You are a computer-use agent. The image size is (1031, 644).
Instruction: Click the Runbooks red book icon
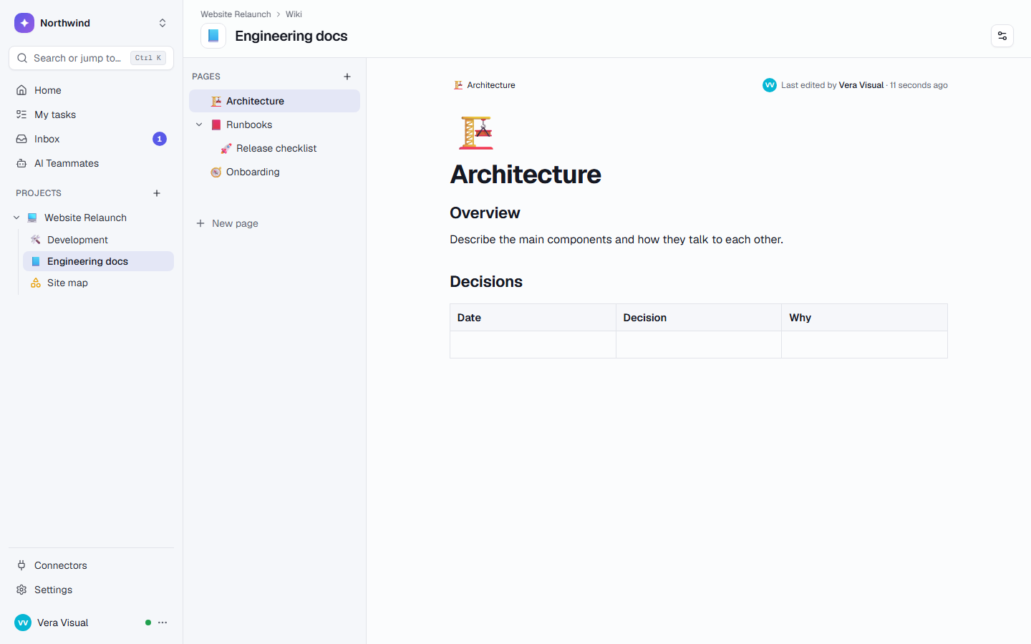[216, 125]
